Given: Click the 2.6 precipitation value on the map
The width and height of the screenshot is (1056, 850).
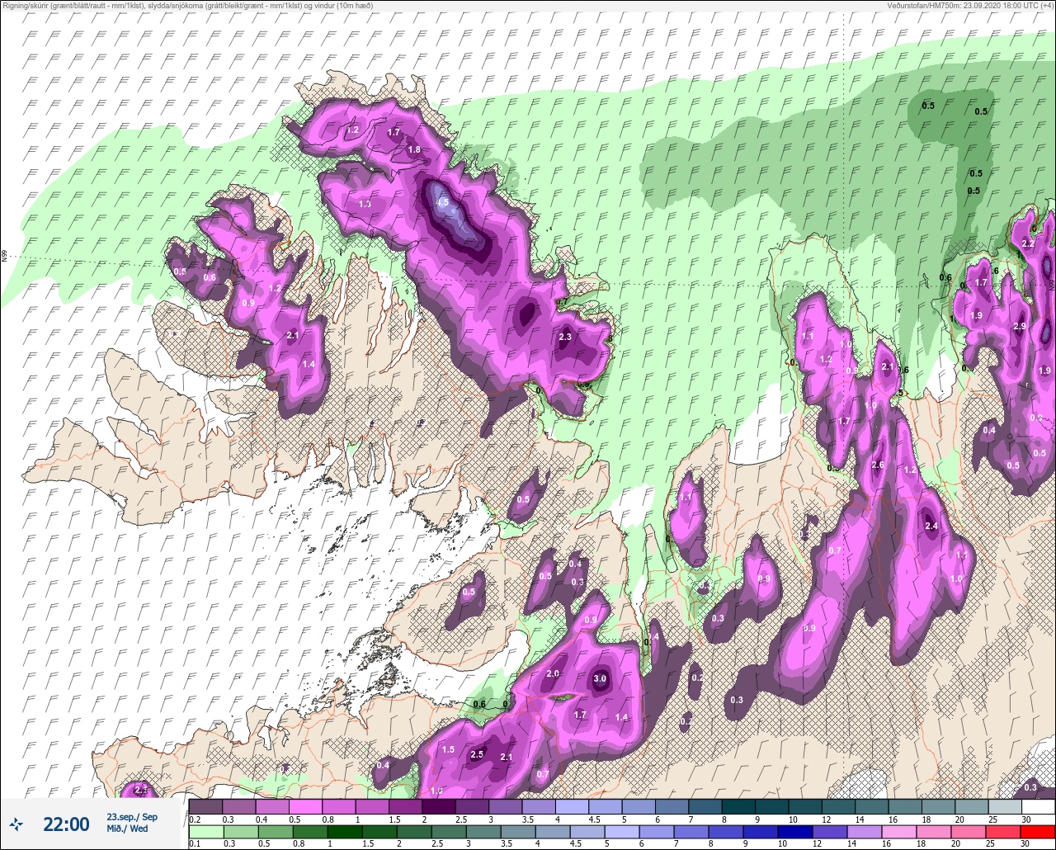Looking at the screenshot, I should 878,465.
